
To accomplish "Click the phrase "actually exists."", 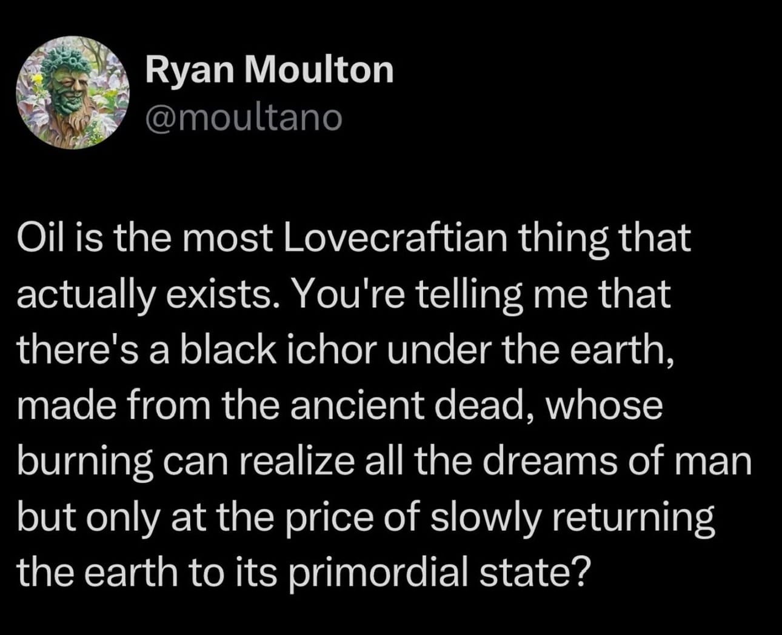I will tap(148, 295).
